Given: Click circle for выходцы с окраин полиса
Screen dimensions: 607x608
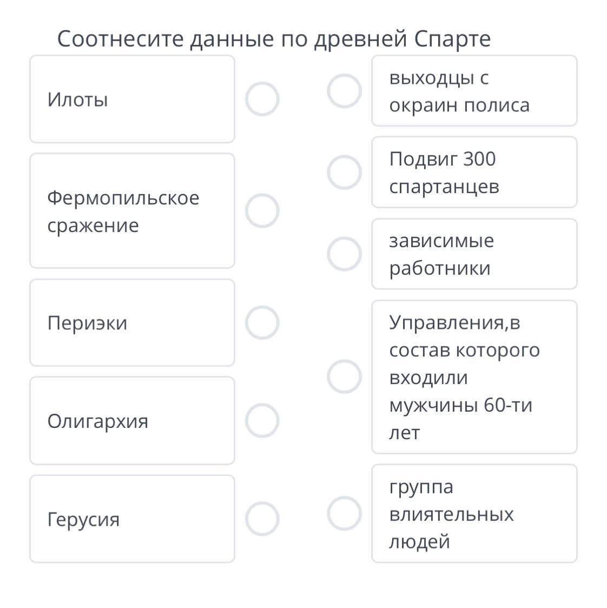Looking at the screenshot, I should pyautogui.click(x=345, y=91).
